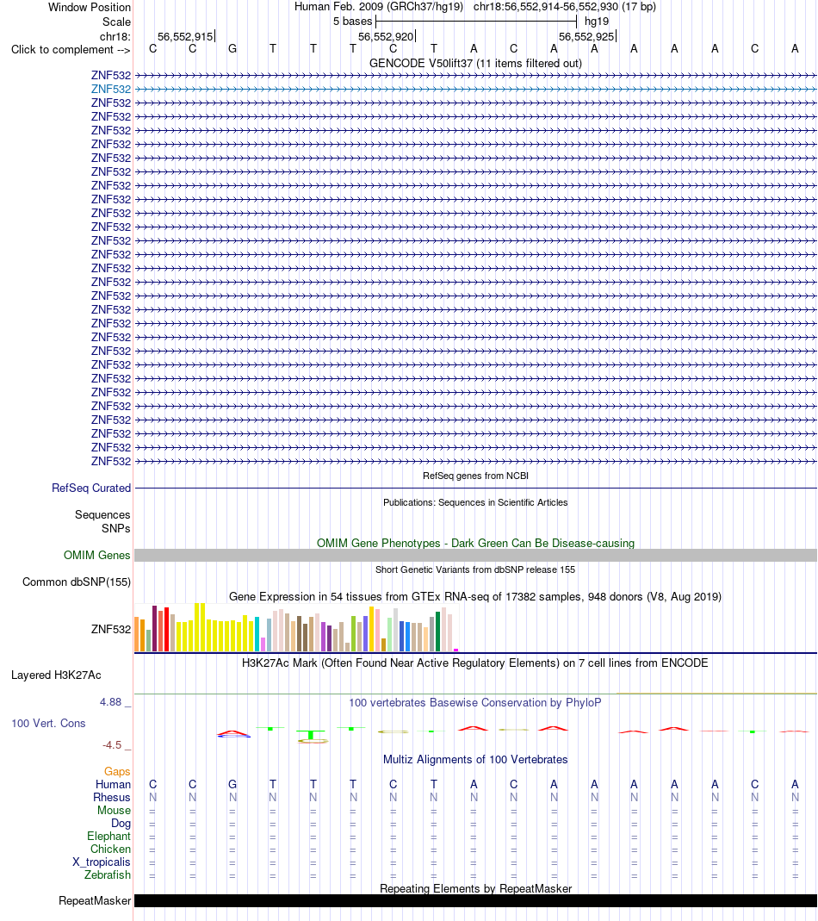This screenshot has height=921, width=818.
Task: Click the orange "Gaps" label
Action: (x=117, y=771)
